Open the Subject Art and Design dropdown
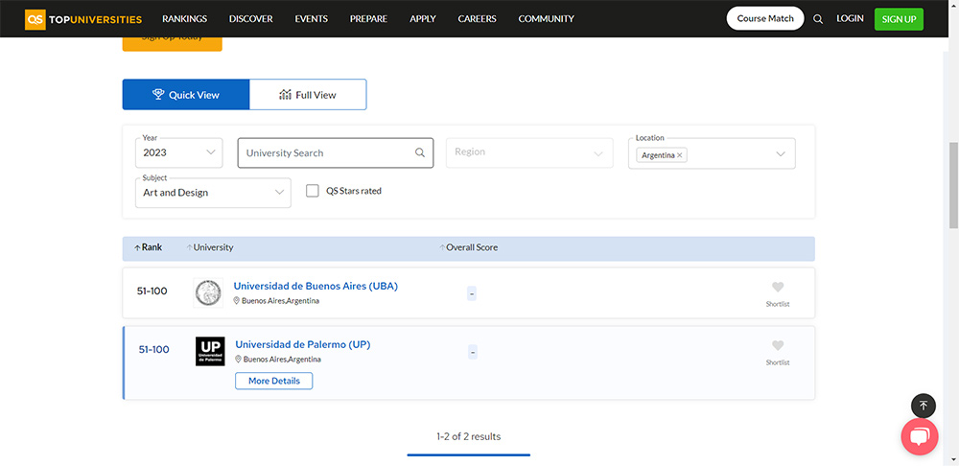The width and height of the screenshot is (959, 466). [x=213, y=193]
